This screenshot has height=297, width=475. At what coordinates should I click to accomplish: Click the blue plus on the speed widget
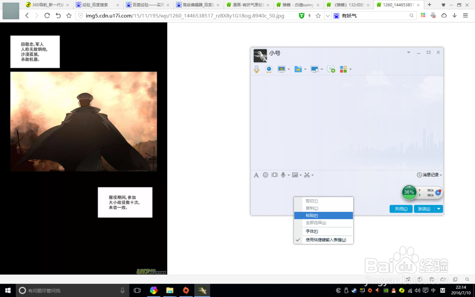[438, 192]
